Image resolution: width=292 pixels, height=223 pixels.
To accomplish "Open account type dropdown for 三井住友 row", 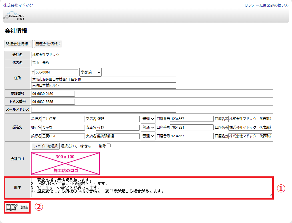I will pos(148,119).
